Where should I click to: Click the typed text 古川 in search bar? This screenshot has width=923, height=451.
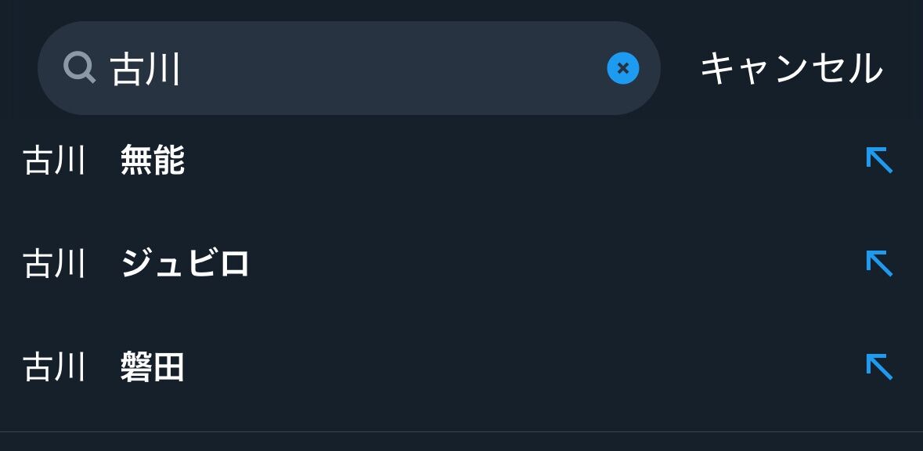point(146,69)
